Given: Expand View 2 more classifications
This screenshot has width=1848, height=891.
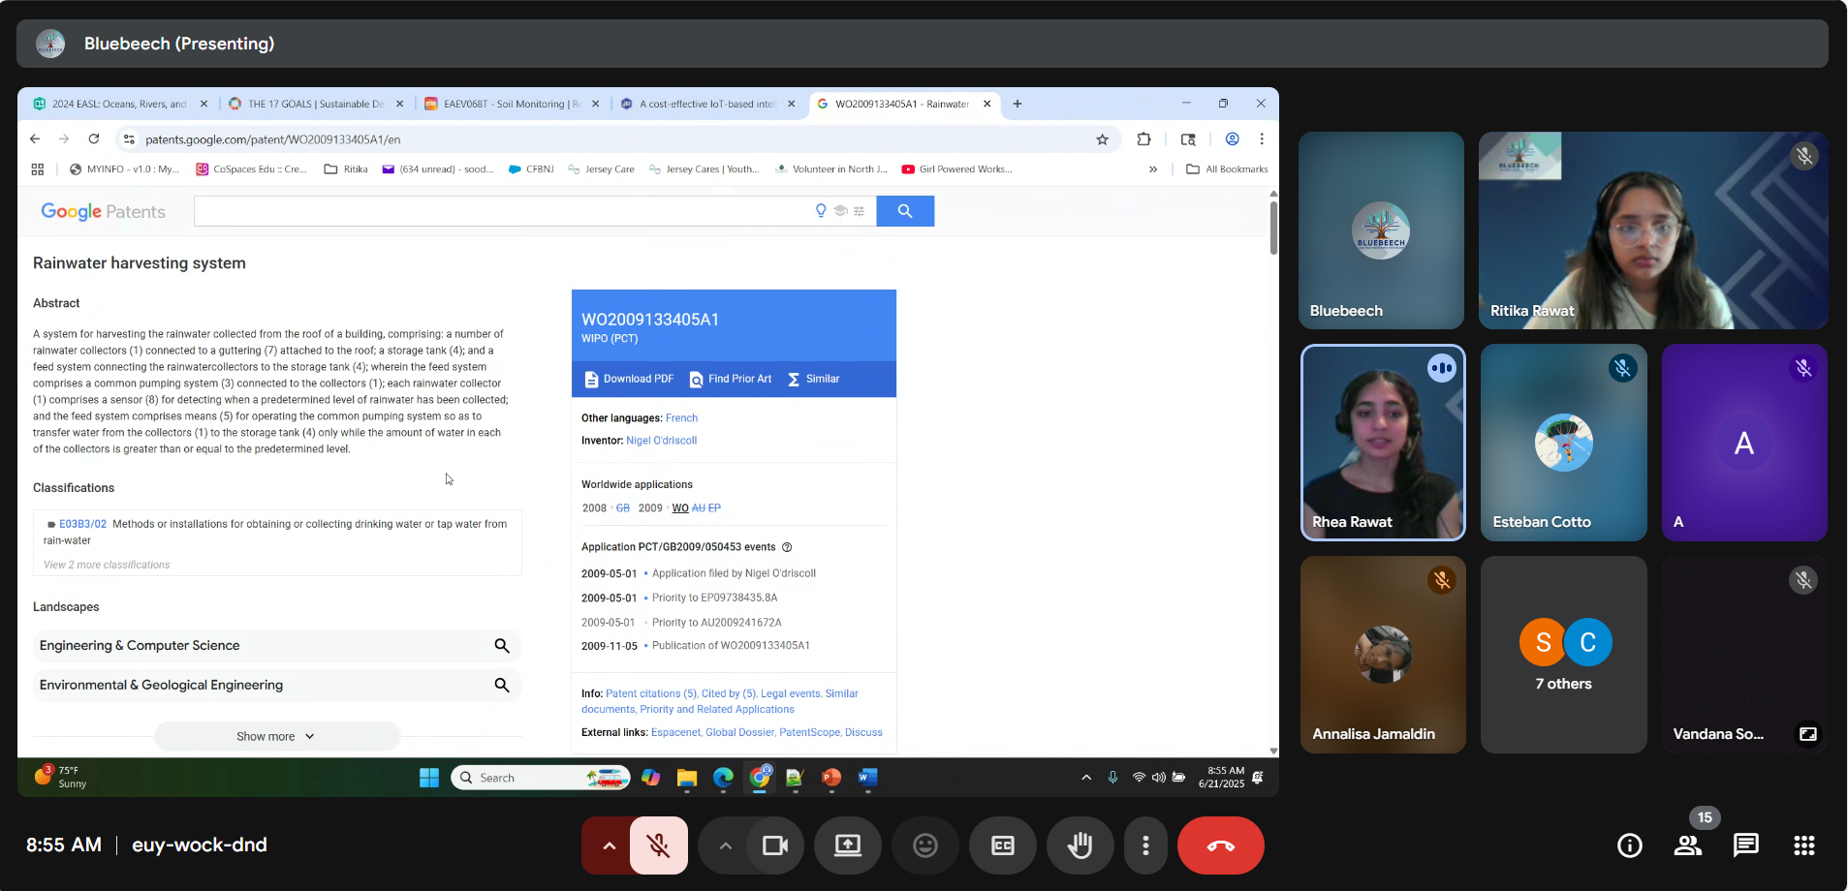Looking at the screenshot, I should tap(106, 565).
